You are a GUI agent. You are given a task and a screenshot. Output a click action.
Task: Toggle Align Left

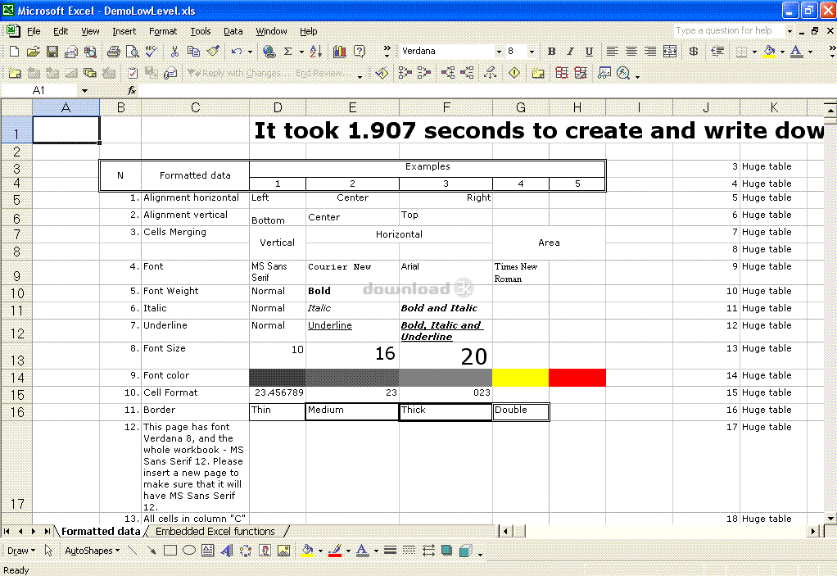click(613, 52)
